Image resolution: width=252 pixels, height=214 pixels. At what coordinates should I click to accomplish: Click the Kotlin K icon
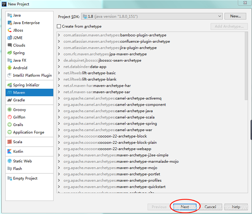(x=10, y=151)
